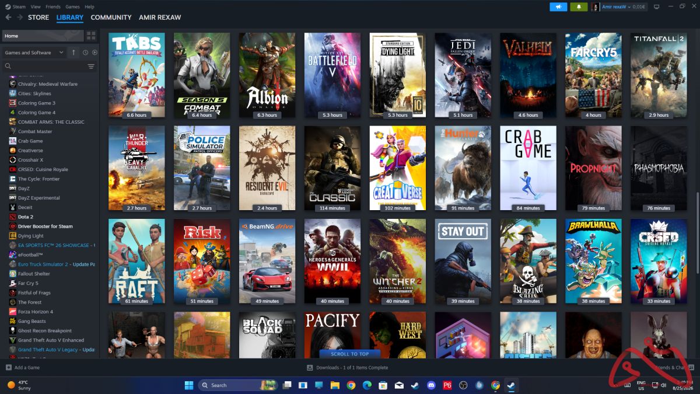The width and height of the screenshot is (700, 394).
Task: Open the View menu
Action: click(x=36, y=7)
